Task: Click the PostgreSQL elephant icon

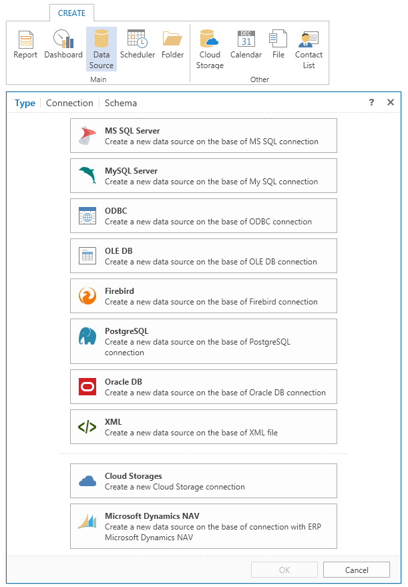Action: (87, 336)
